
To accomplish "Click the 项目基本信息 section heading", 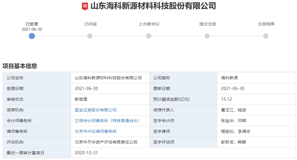I will pos(20,66).
